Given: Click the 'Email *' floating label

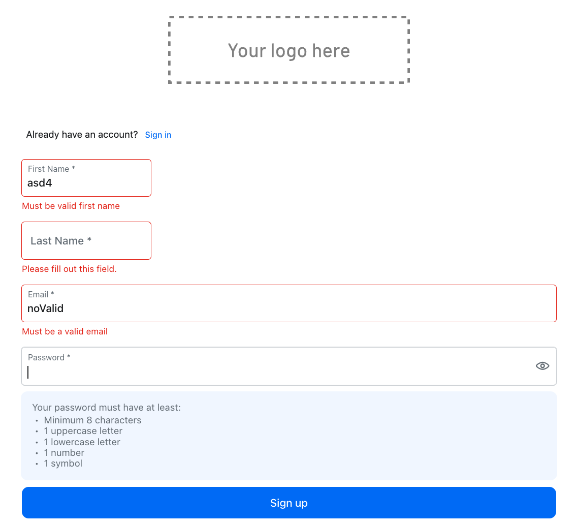Looking at the screenshot, I should pyautogui.click(x=41, y=295).
